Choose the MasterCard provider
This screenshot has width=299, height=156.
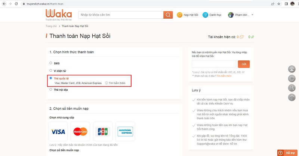80,131
